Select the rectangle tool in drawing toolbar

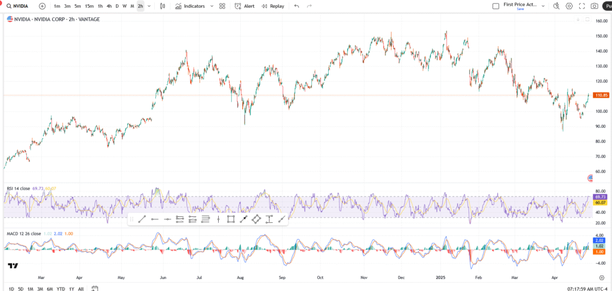click(231, 219)
